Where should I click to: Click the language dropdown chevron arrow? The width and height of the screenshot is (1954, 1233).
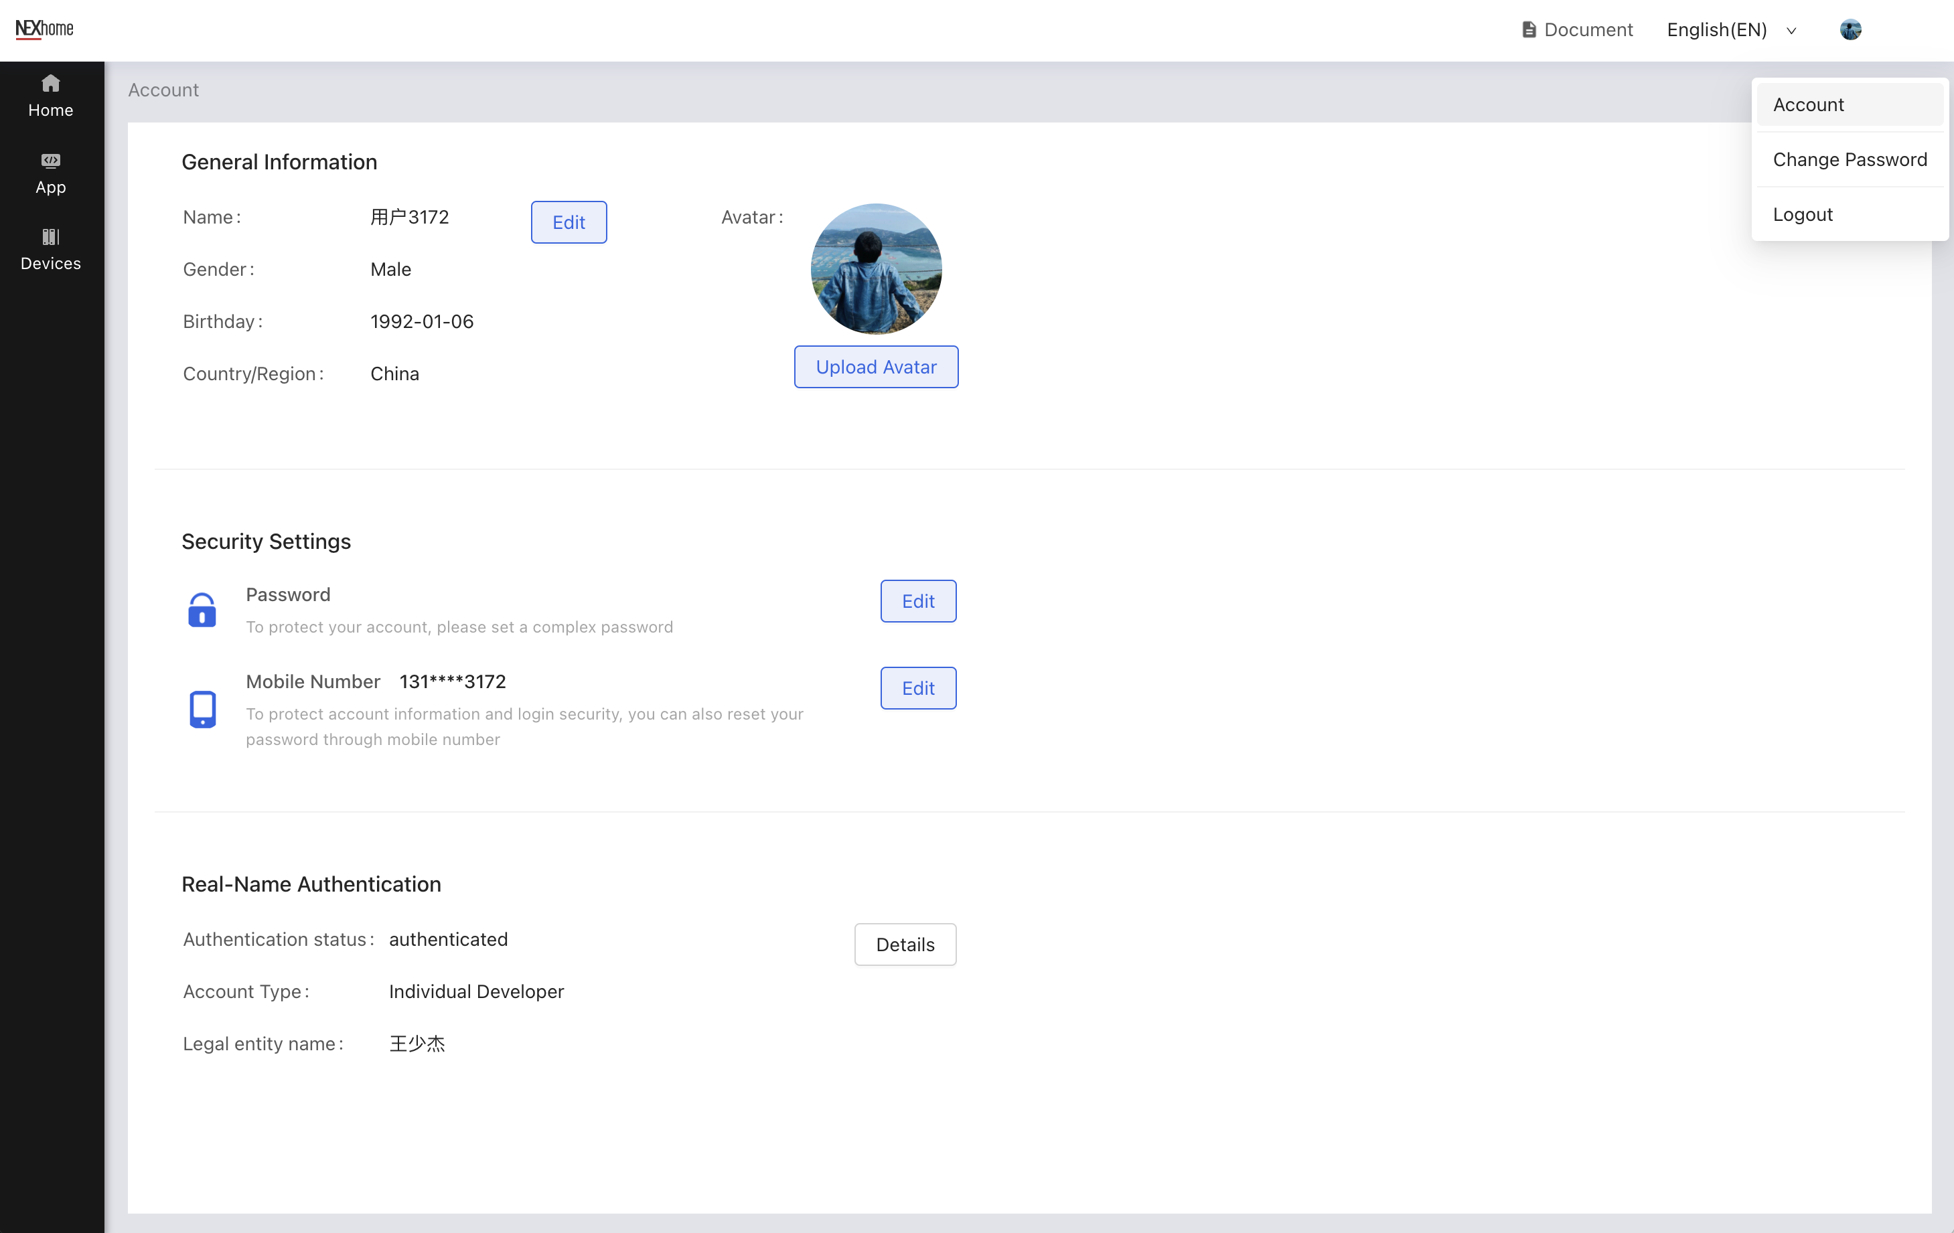(1791, 31)
